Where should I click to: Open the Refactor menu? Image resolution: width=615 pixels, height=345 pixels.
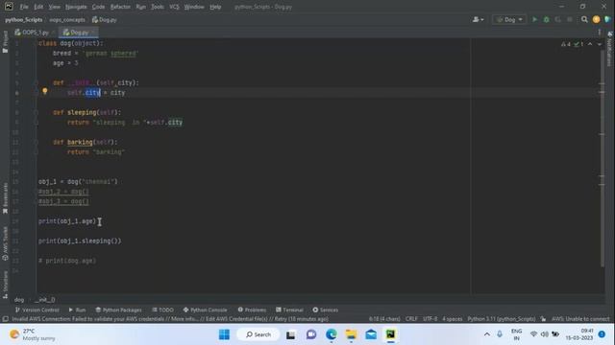pyautogui.click(x=120, y=7)
